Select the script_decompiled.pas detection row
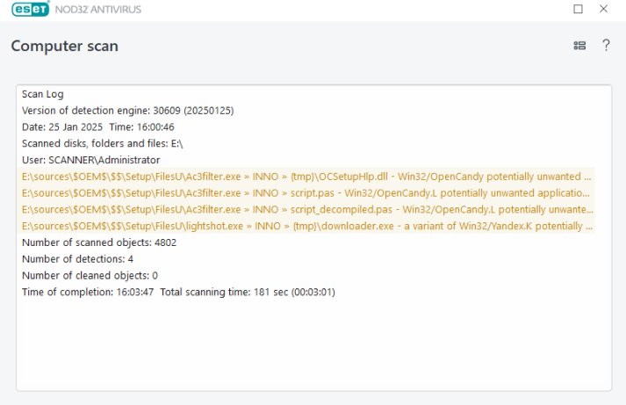 306,209
